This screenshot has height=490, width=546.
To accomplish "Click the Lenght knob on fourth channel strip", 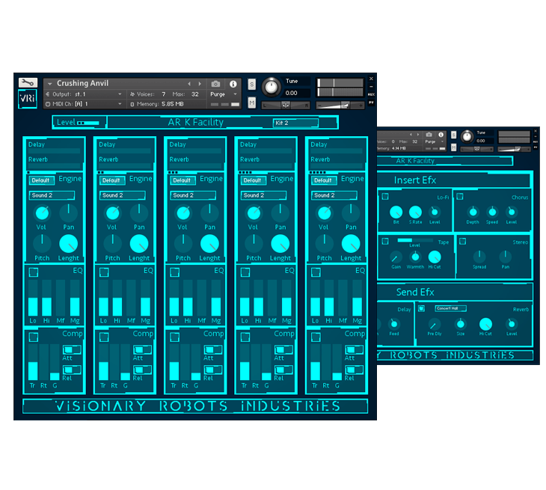I will point(280,244).
